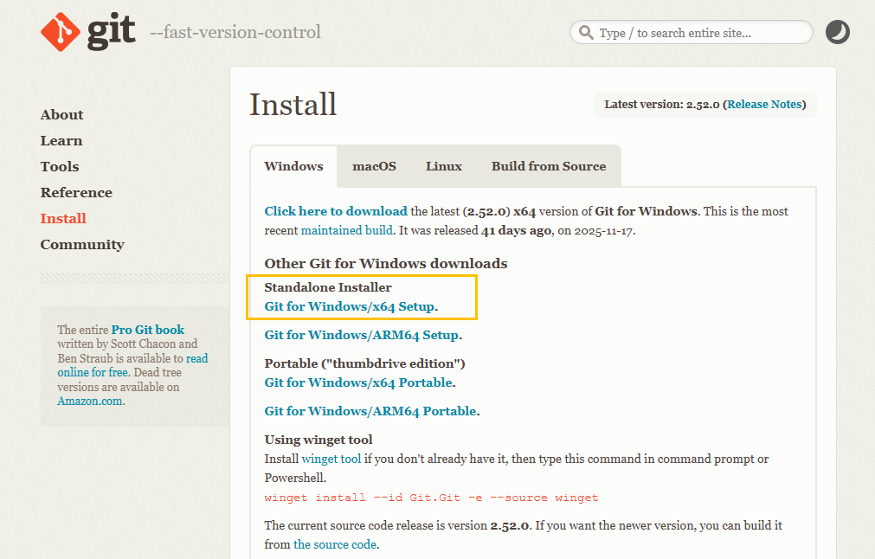Image resolution: width=875 pixels, height=559 pixels.
Task: Focus the site search input field
Action: tap(691, 32)
